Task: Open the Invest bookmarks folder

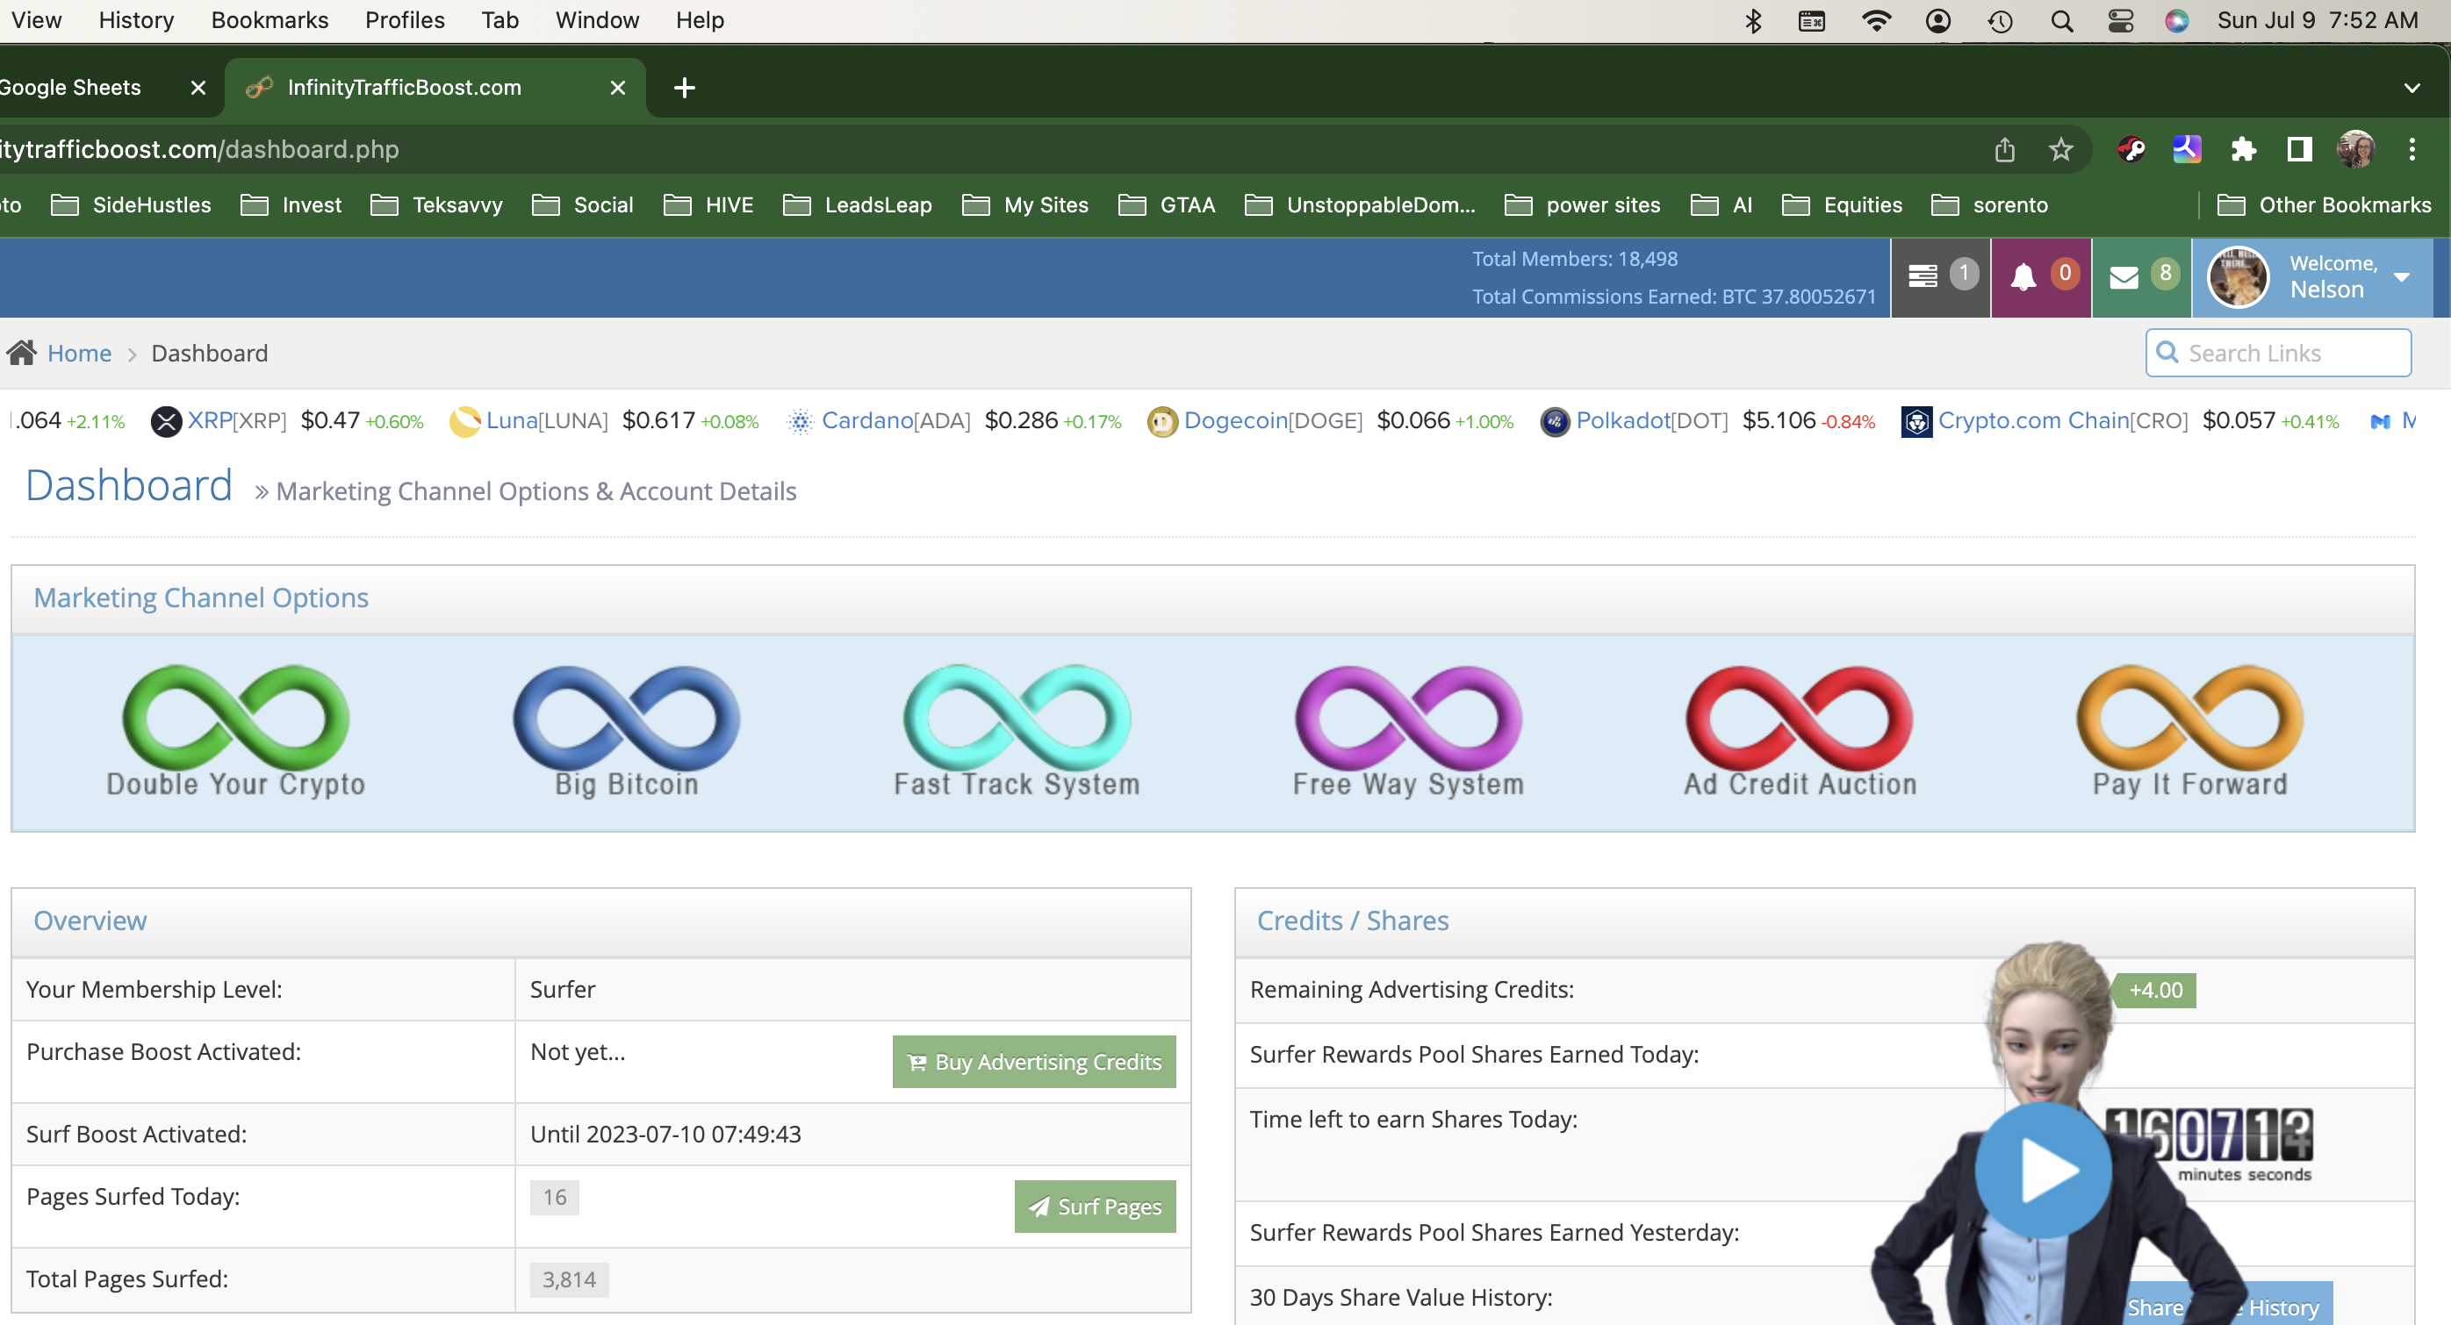Action: [291, 204]
